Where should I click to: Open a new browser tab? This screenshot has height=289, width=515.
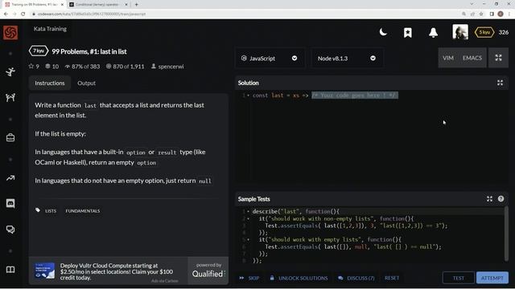(x=136, y=5)
